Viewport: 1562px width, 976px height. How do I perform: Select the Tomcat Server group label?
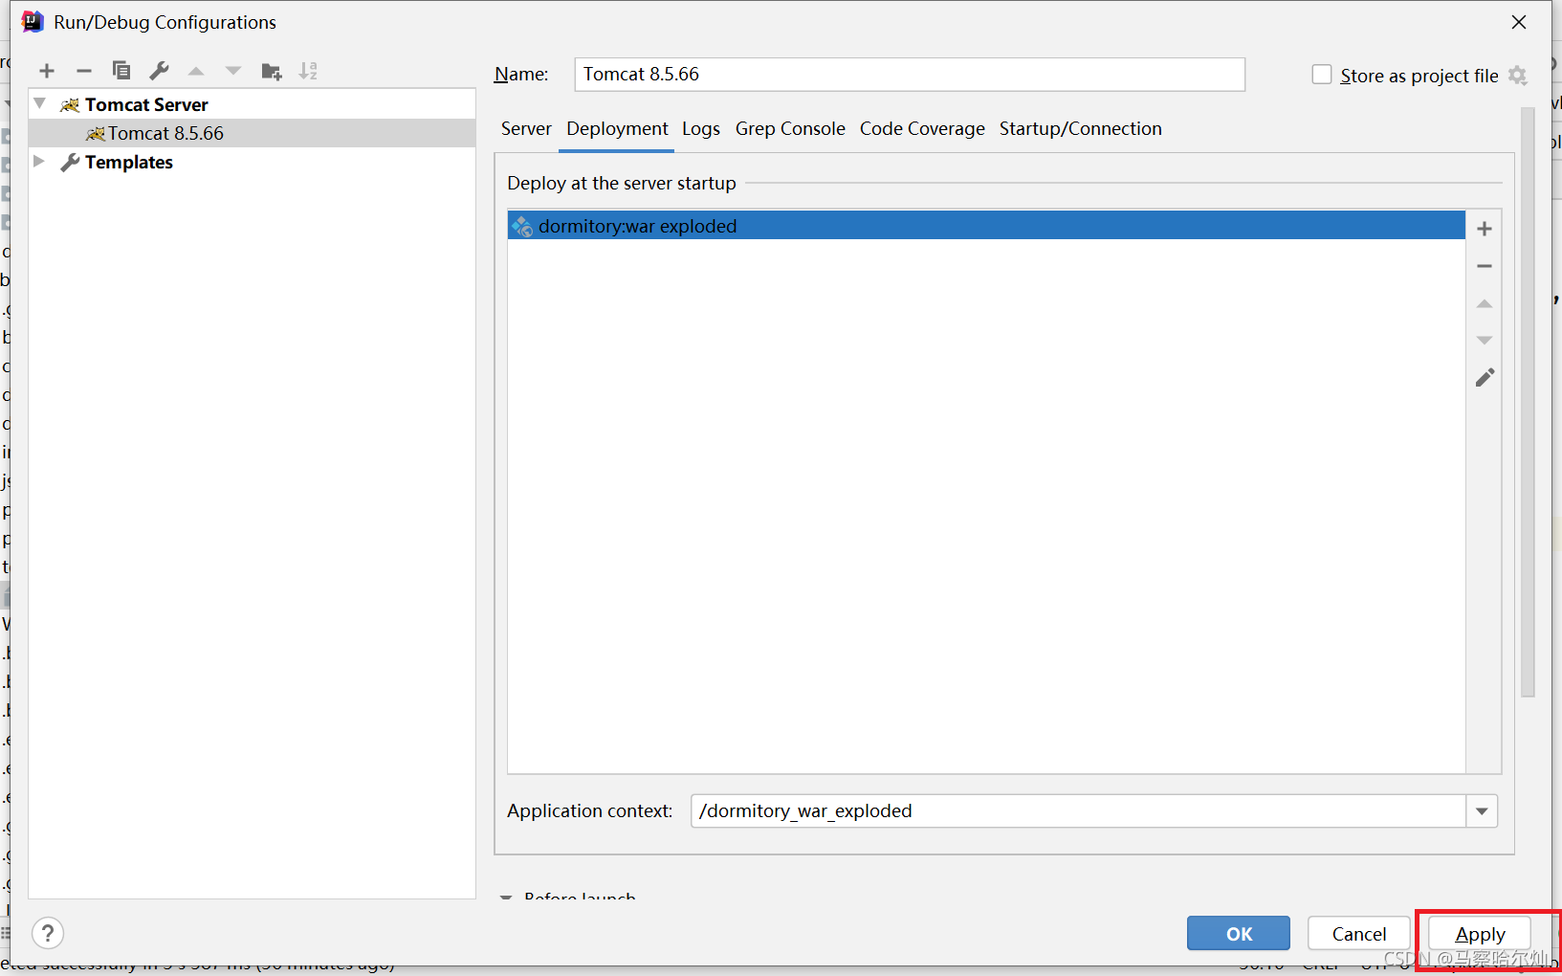(146, 104)
